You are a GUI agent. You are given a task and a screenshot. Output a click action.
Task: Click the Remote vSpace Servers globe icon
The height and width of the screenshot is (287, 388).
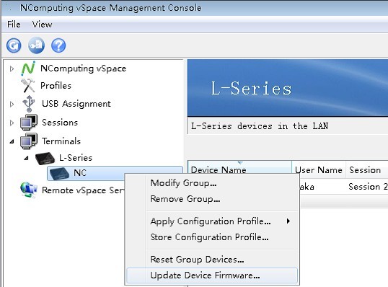tap(29, 190)
